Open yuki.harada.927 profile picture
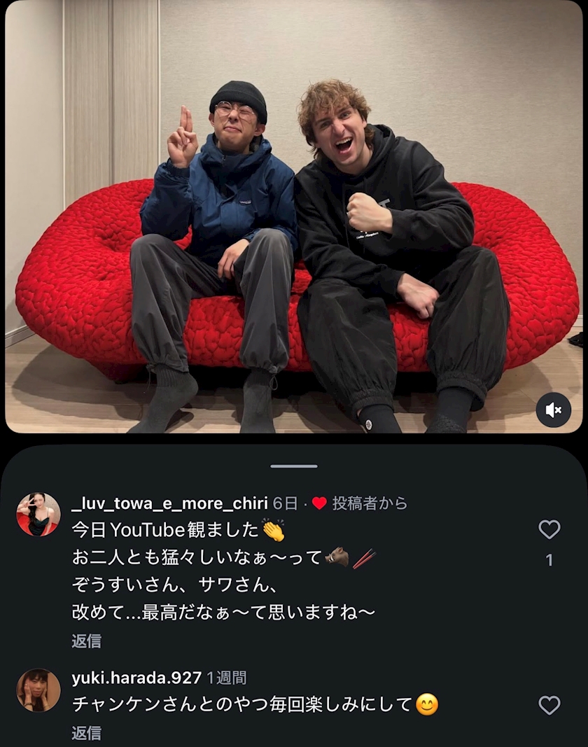 point(38,690)
